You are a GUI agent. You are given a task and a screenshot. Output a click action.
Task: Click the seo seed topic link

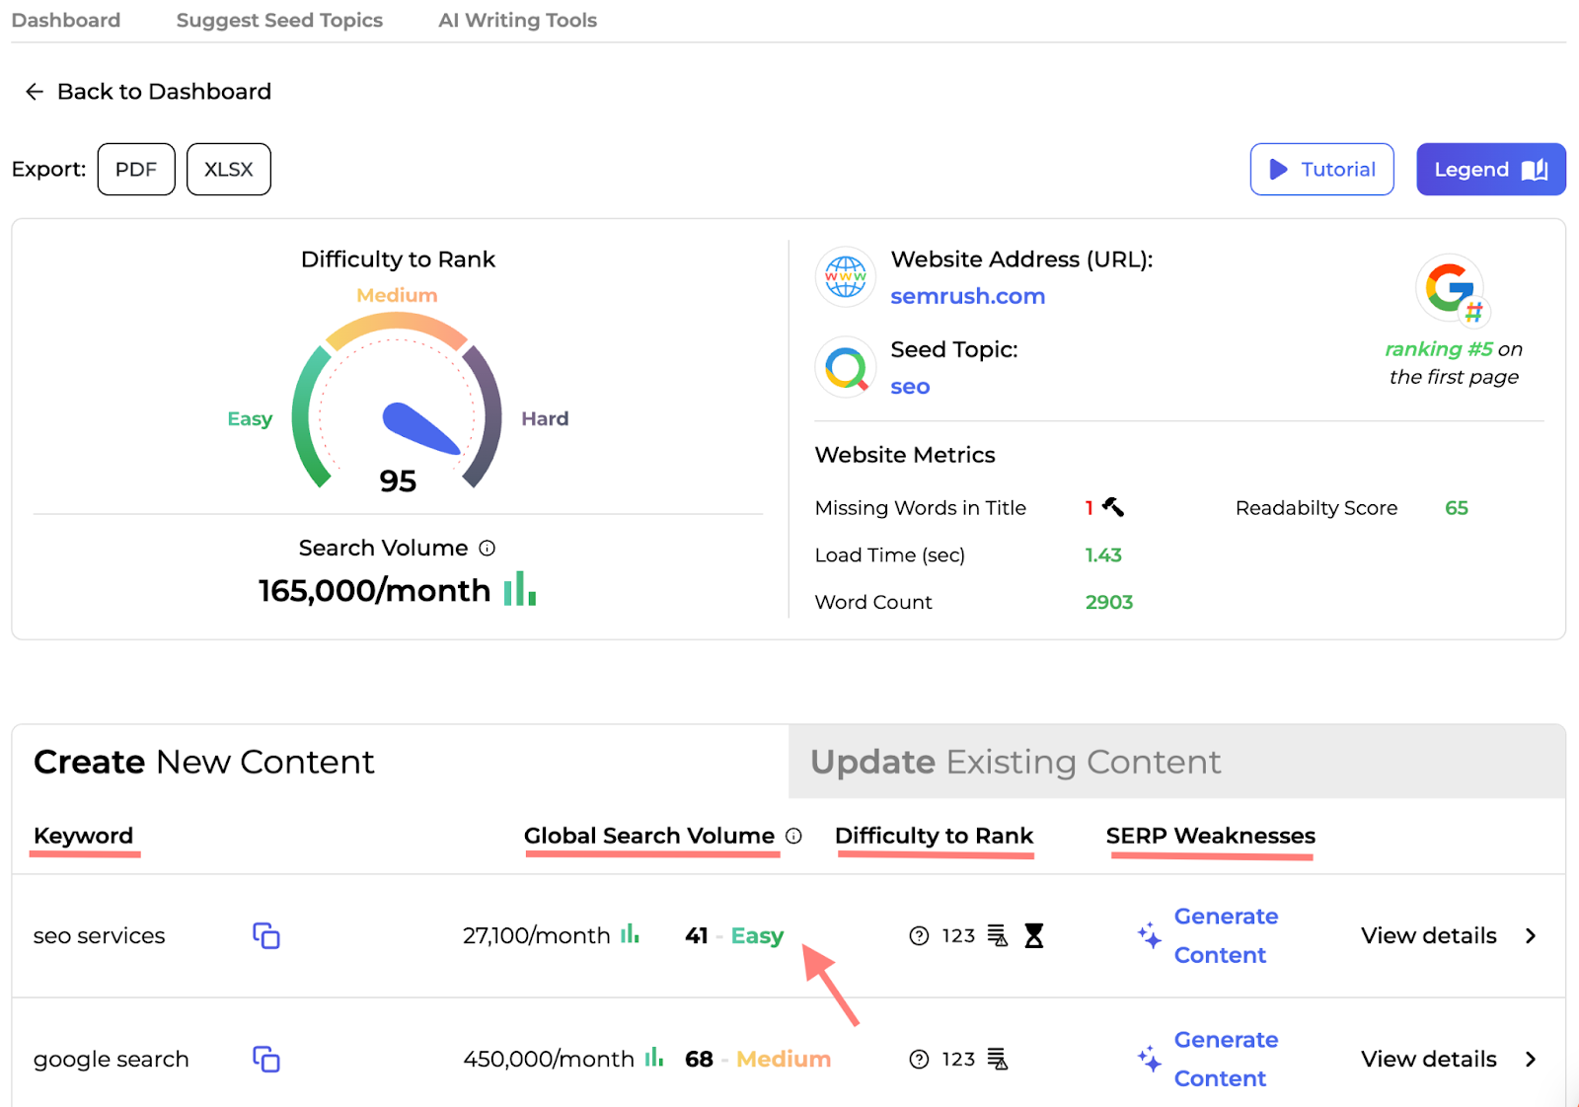tap(910, 387)
